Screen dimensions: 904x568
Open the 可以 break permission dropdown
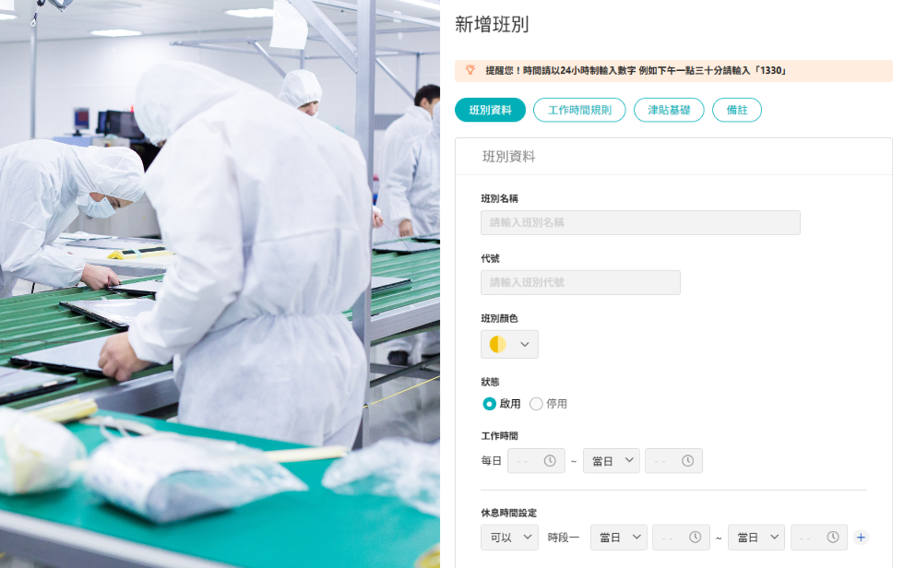pos(509,537)
